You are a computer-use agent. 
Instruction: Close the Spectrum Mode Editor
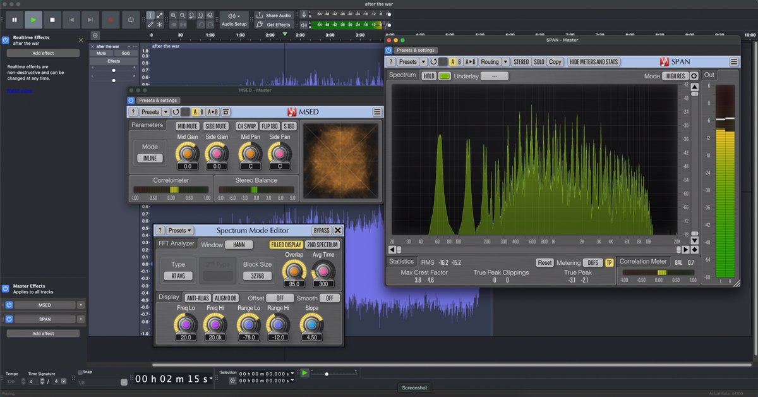pyautogui.click(x=338, y=231)
